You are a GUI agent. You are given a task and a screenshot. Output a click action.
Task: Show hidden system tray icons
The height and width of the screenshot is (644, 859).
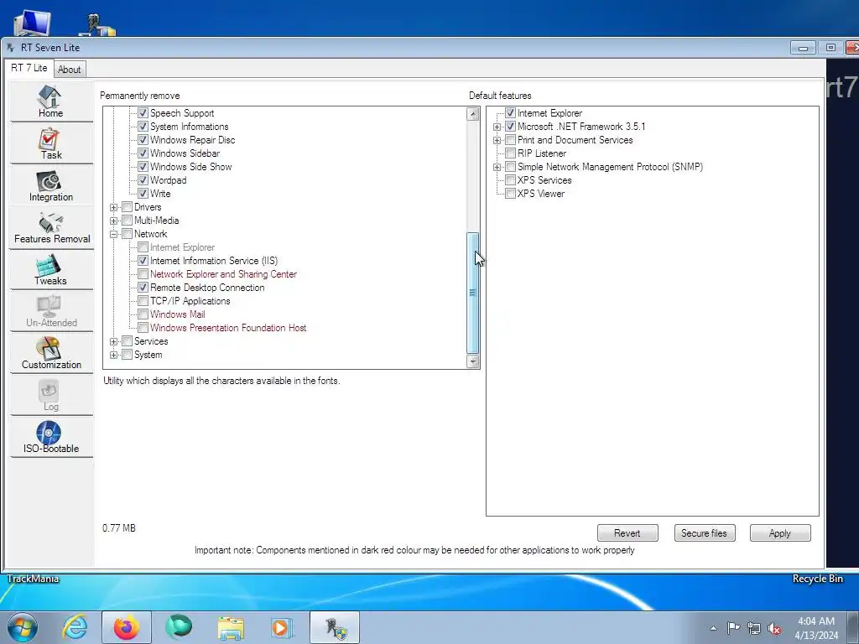713,628
